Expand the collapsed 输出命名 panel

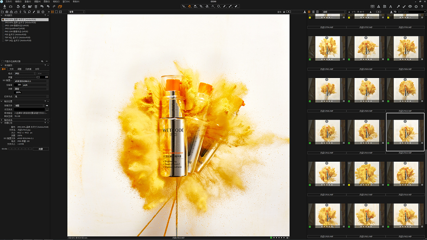pos(1,120)
